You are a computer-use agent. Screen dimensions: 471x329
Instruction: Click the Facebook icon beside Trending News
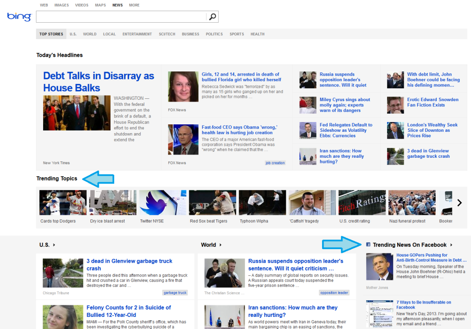pos(368,245)
